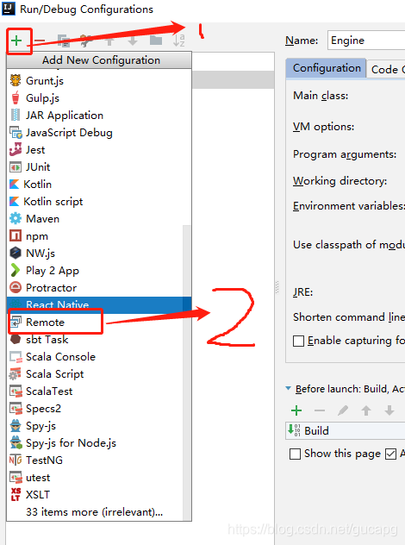
Task: Click the green Add New Configuration plus
Action: coord(16,41)
